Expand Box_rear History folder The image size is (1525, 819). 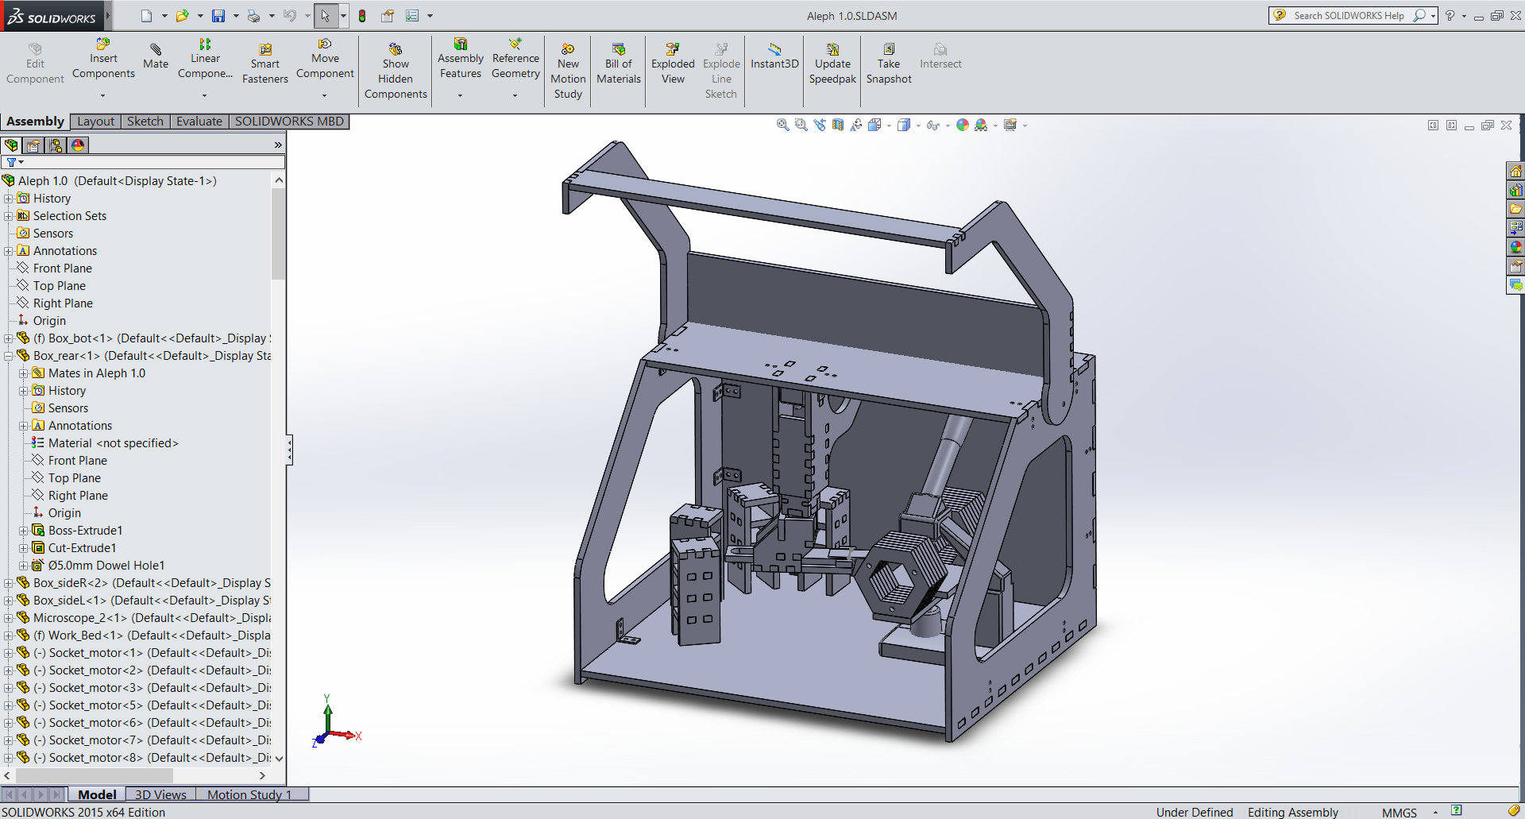[x=24, y=391]
